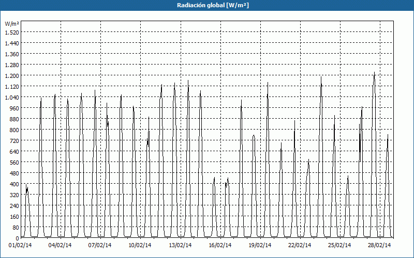Click the 01/02/14 date label

click(x=20, y=246)
